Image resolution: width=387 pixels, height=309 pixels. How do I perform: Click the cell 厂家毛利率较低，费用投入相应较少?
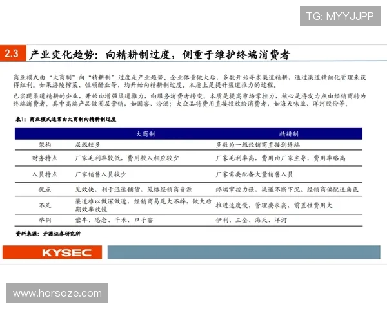point(127,158)
